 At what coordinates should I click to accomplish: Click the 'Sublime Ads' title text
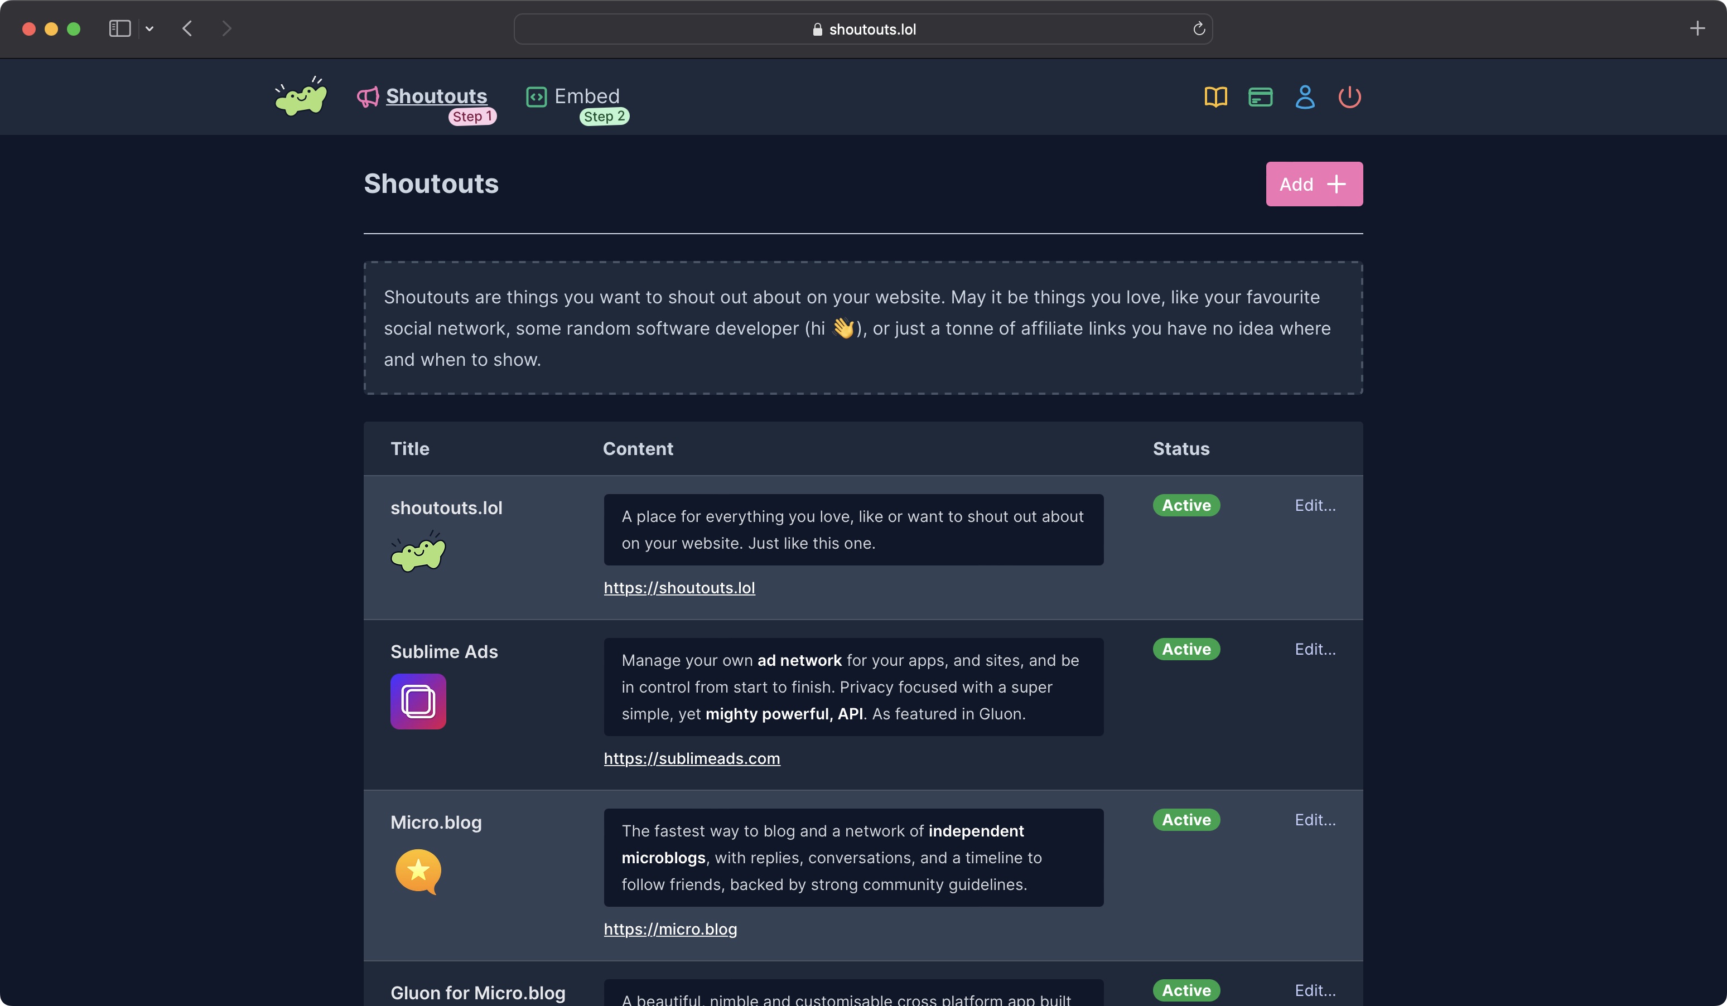tap(444, 651)
